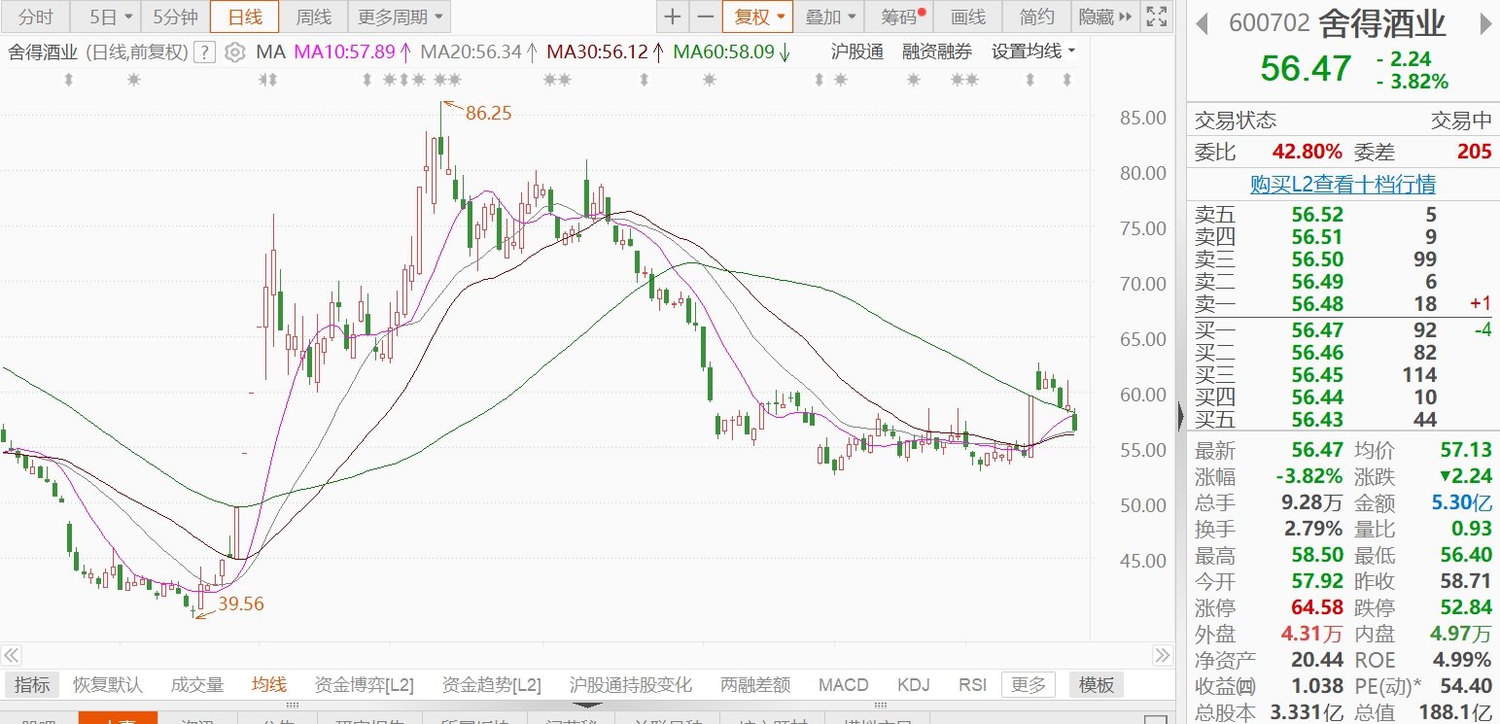Open the question mark help icon
Screen dimensions: 1500x724
pyautogui.click(x=204, y=52)
